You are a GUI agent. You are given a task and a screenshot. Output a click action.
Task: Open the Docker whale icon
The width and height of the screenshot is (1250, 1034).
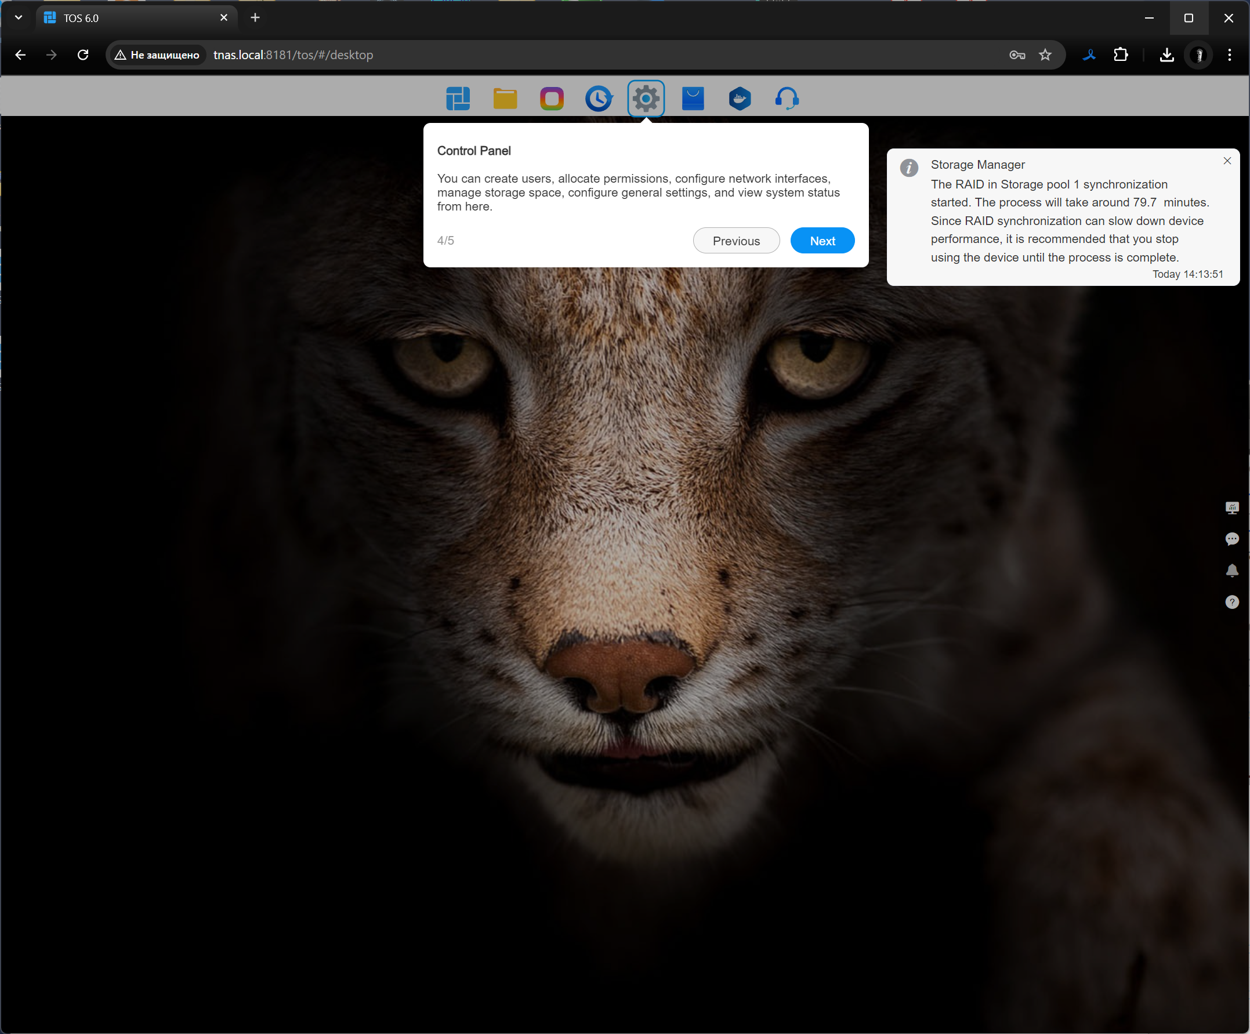pyautogui.click(x=740, y=98)
